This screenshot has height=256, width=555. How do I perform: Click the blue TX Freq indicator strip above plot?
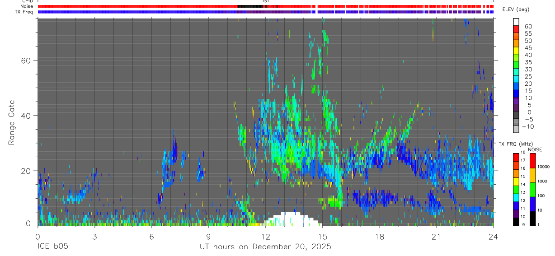[265, 12]
